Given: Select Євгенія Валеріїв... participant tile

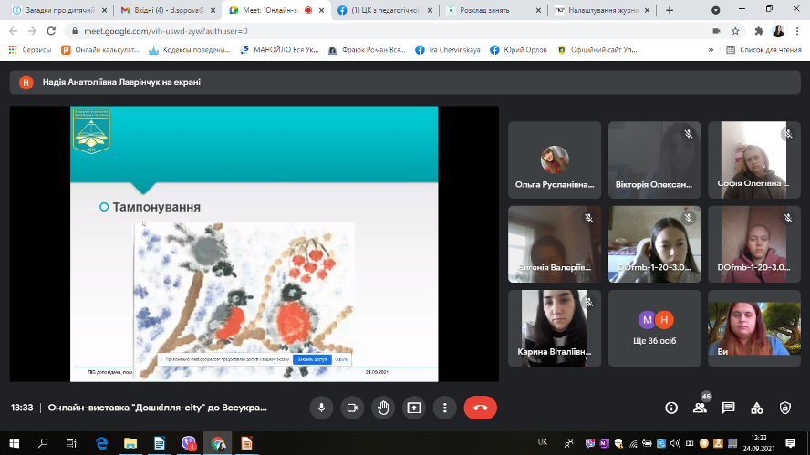Looking at the screenshot, I should [x=555, y=244].
